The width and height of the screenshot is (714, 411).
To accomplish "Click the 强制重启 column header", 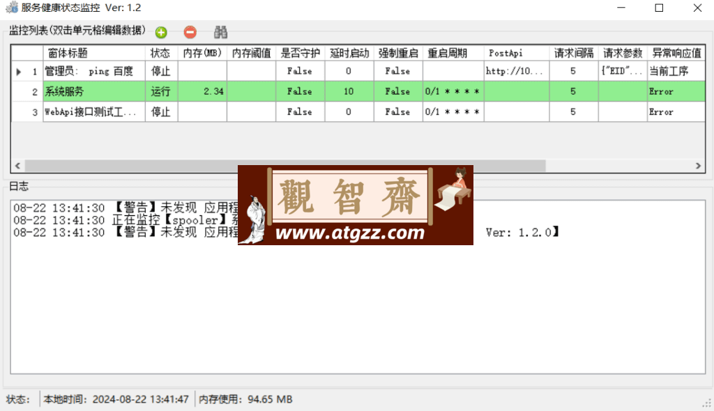I will click(x=398, y=53).
